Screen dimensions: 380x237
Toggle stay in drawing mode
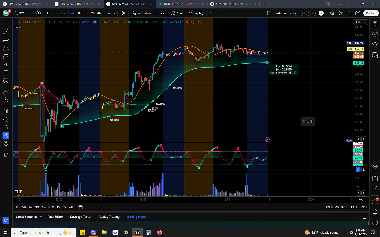tap(6, 119)
